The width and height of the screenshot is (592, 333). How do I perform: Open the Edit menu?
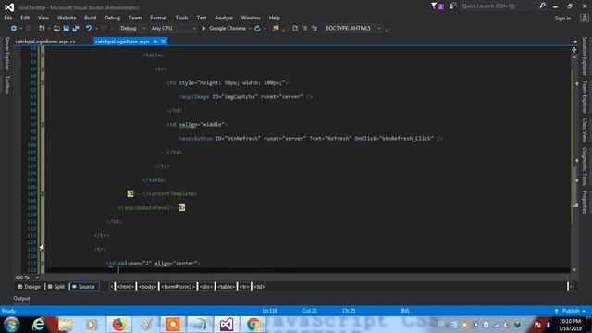click(25, 18)
